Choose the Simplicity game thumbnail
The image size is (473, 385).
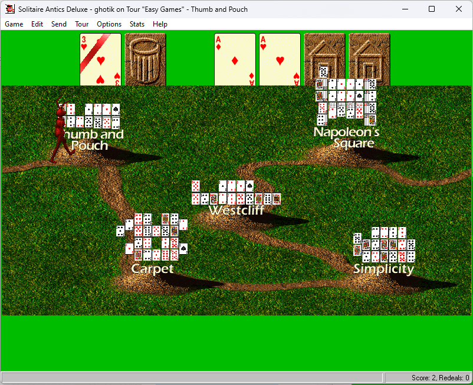385,245
